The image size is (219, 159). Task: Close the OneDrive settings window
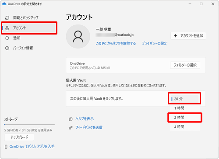tap(213, 4)
